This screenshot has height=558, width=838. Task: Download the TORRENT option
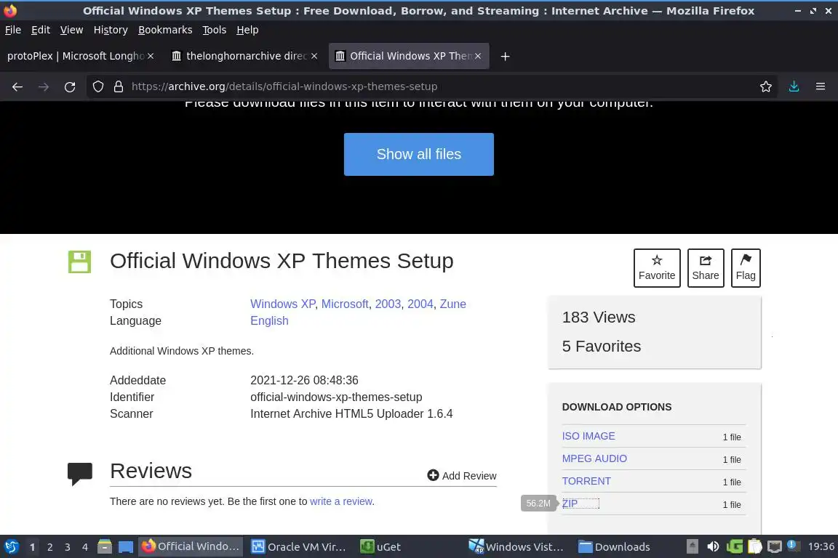pyautogui.click(x=586, y=481)
